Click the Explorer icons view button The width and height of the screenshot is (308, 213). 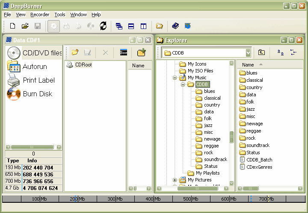click(281, 52)
